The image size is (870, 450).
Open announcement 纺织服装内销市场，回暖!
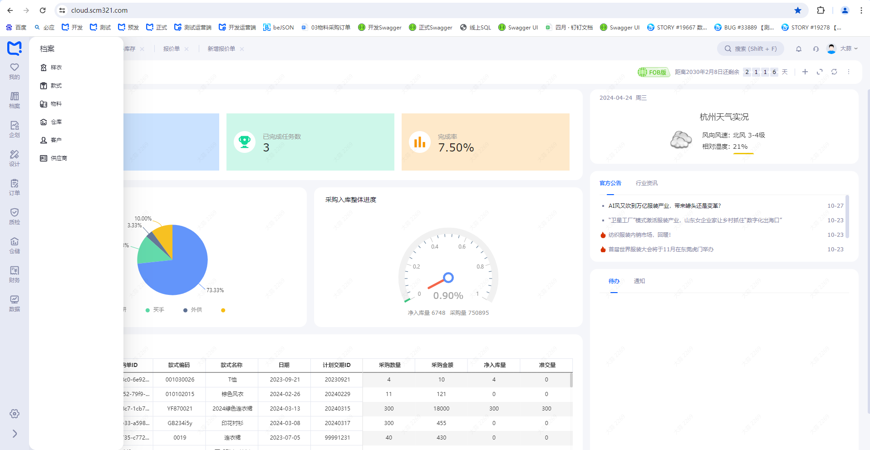click(x=639, y=235)
